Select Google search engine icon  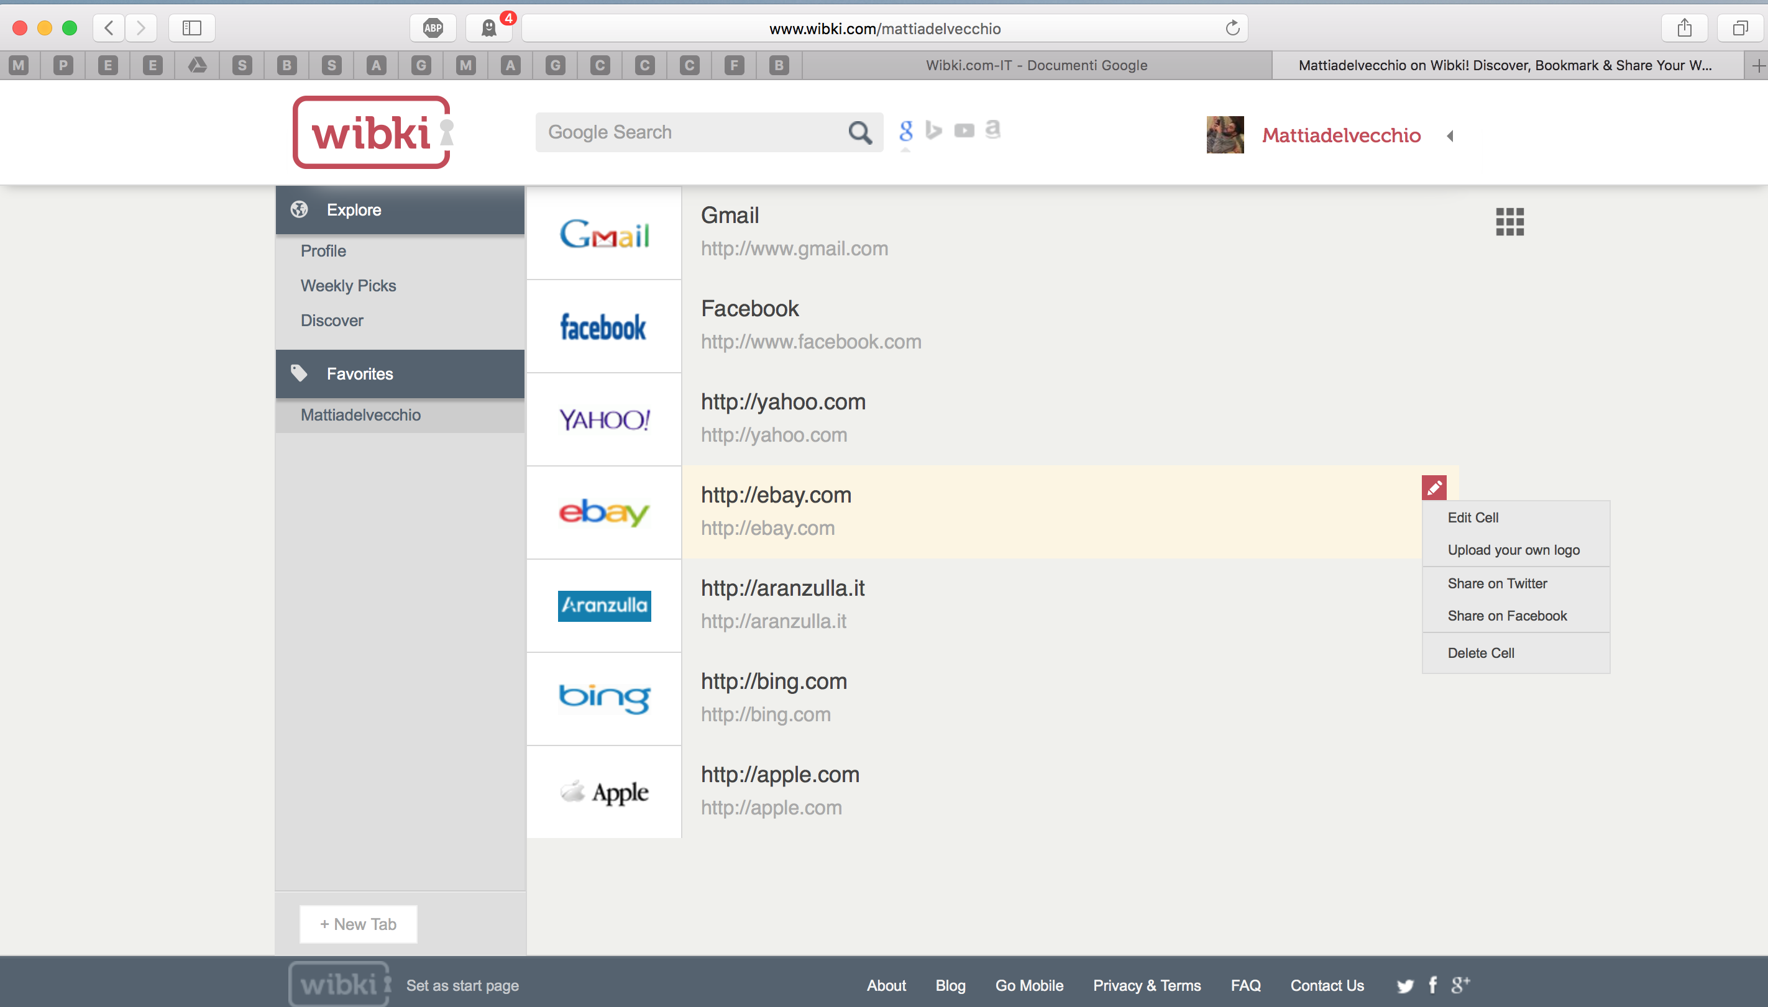coord(905,130)
